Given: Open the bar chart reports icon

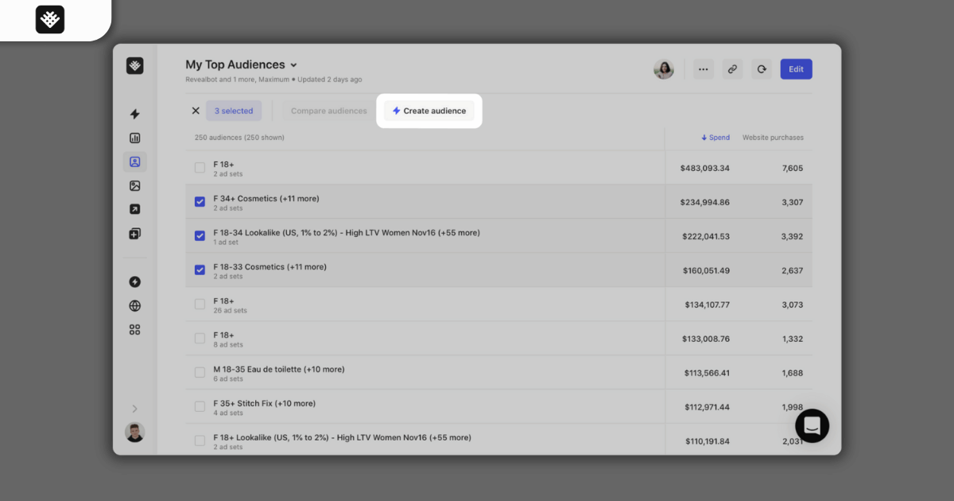Looking at the screenshot, I should (135, 138).
